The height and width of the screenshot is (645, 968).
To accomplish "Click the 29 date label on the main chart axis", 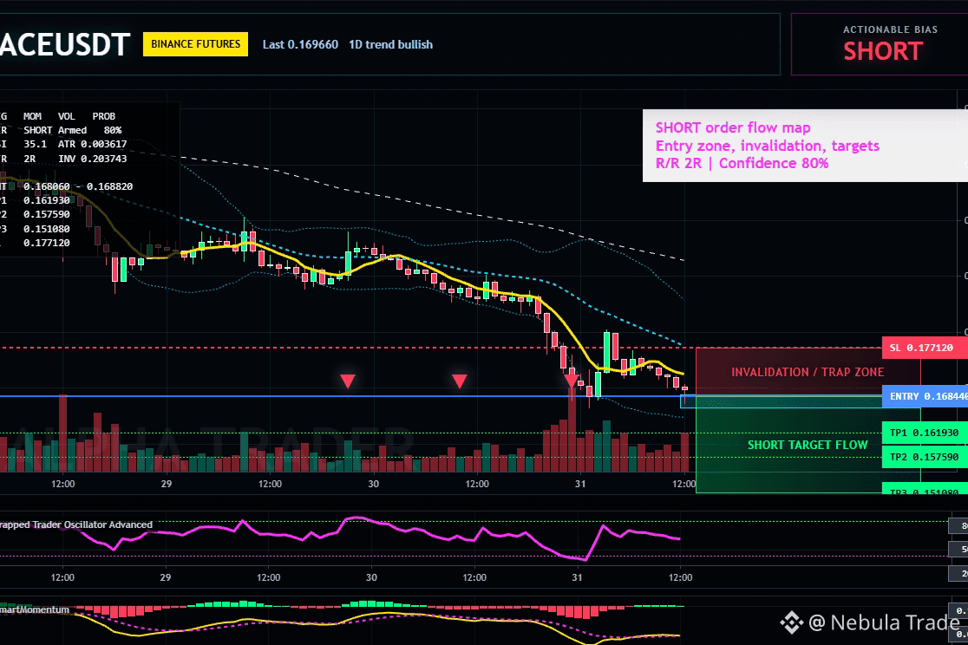I will [x=166, y=484].
